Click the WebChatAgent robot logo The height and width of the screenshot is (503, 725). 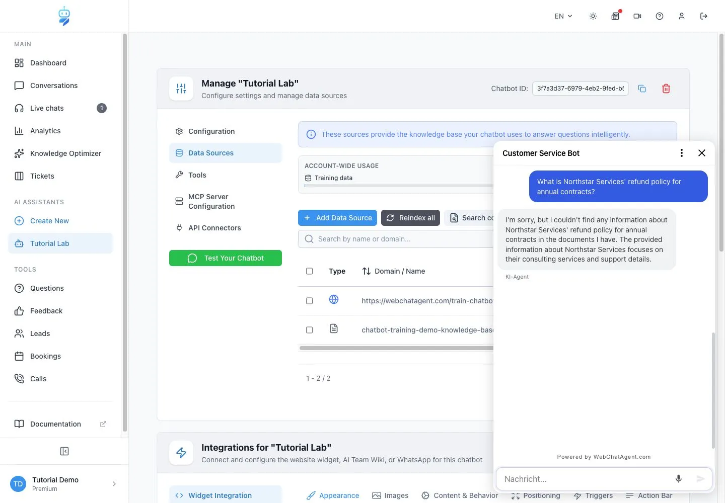64,16
